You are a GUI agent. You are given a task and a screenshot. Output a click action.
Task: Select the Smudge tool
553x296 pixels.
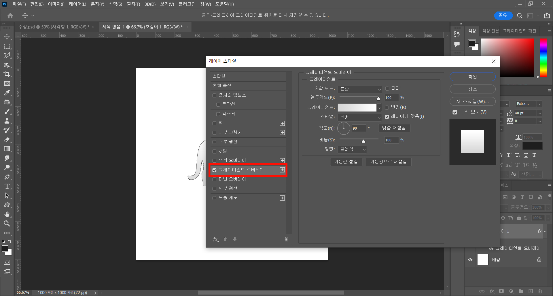pyautogui.click(x=7, y=158)
